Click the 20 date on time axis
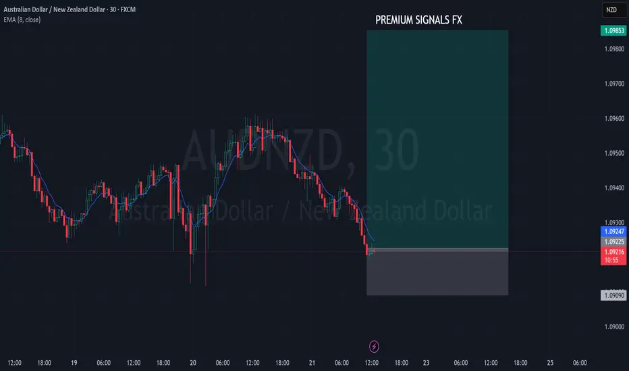 pos(193,363)
